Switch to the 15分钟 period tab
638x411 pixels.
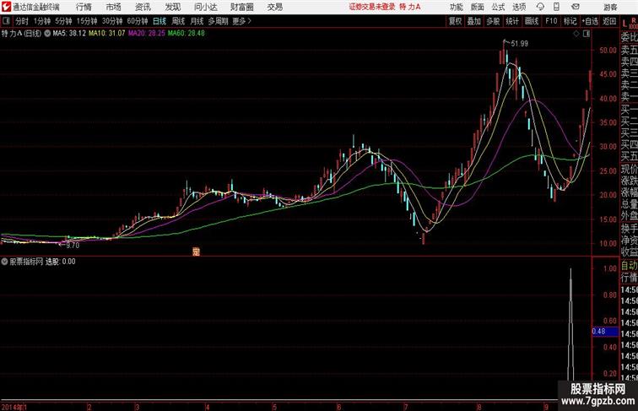tap(87, 21)
